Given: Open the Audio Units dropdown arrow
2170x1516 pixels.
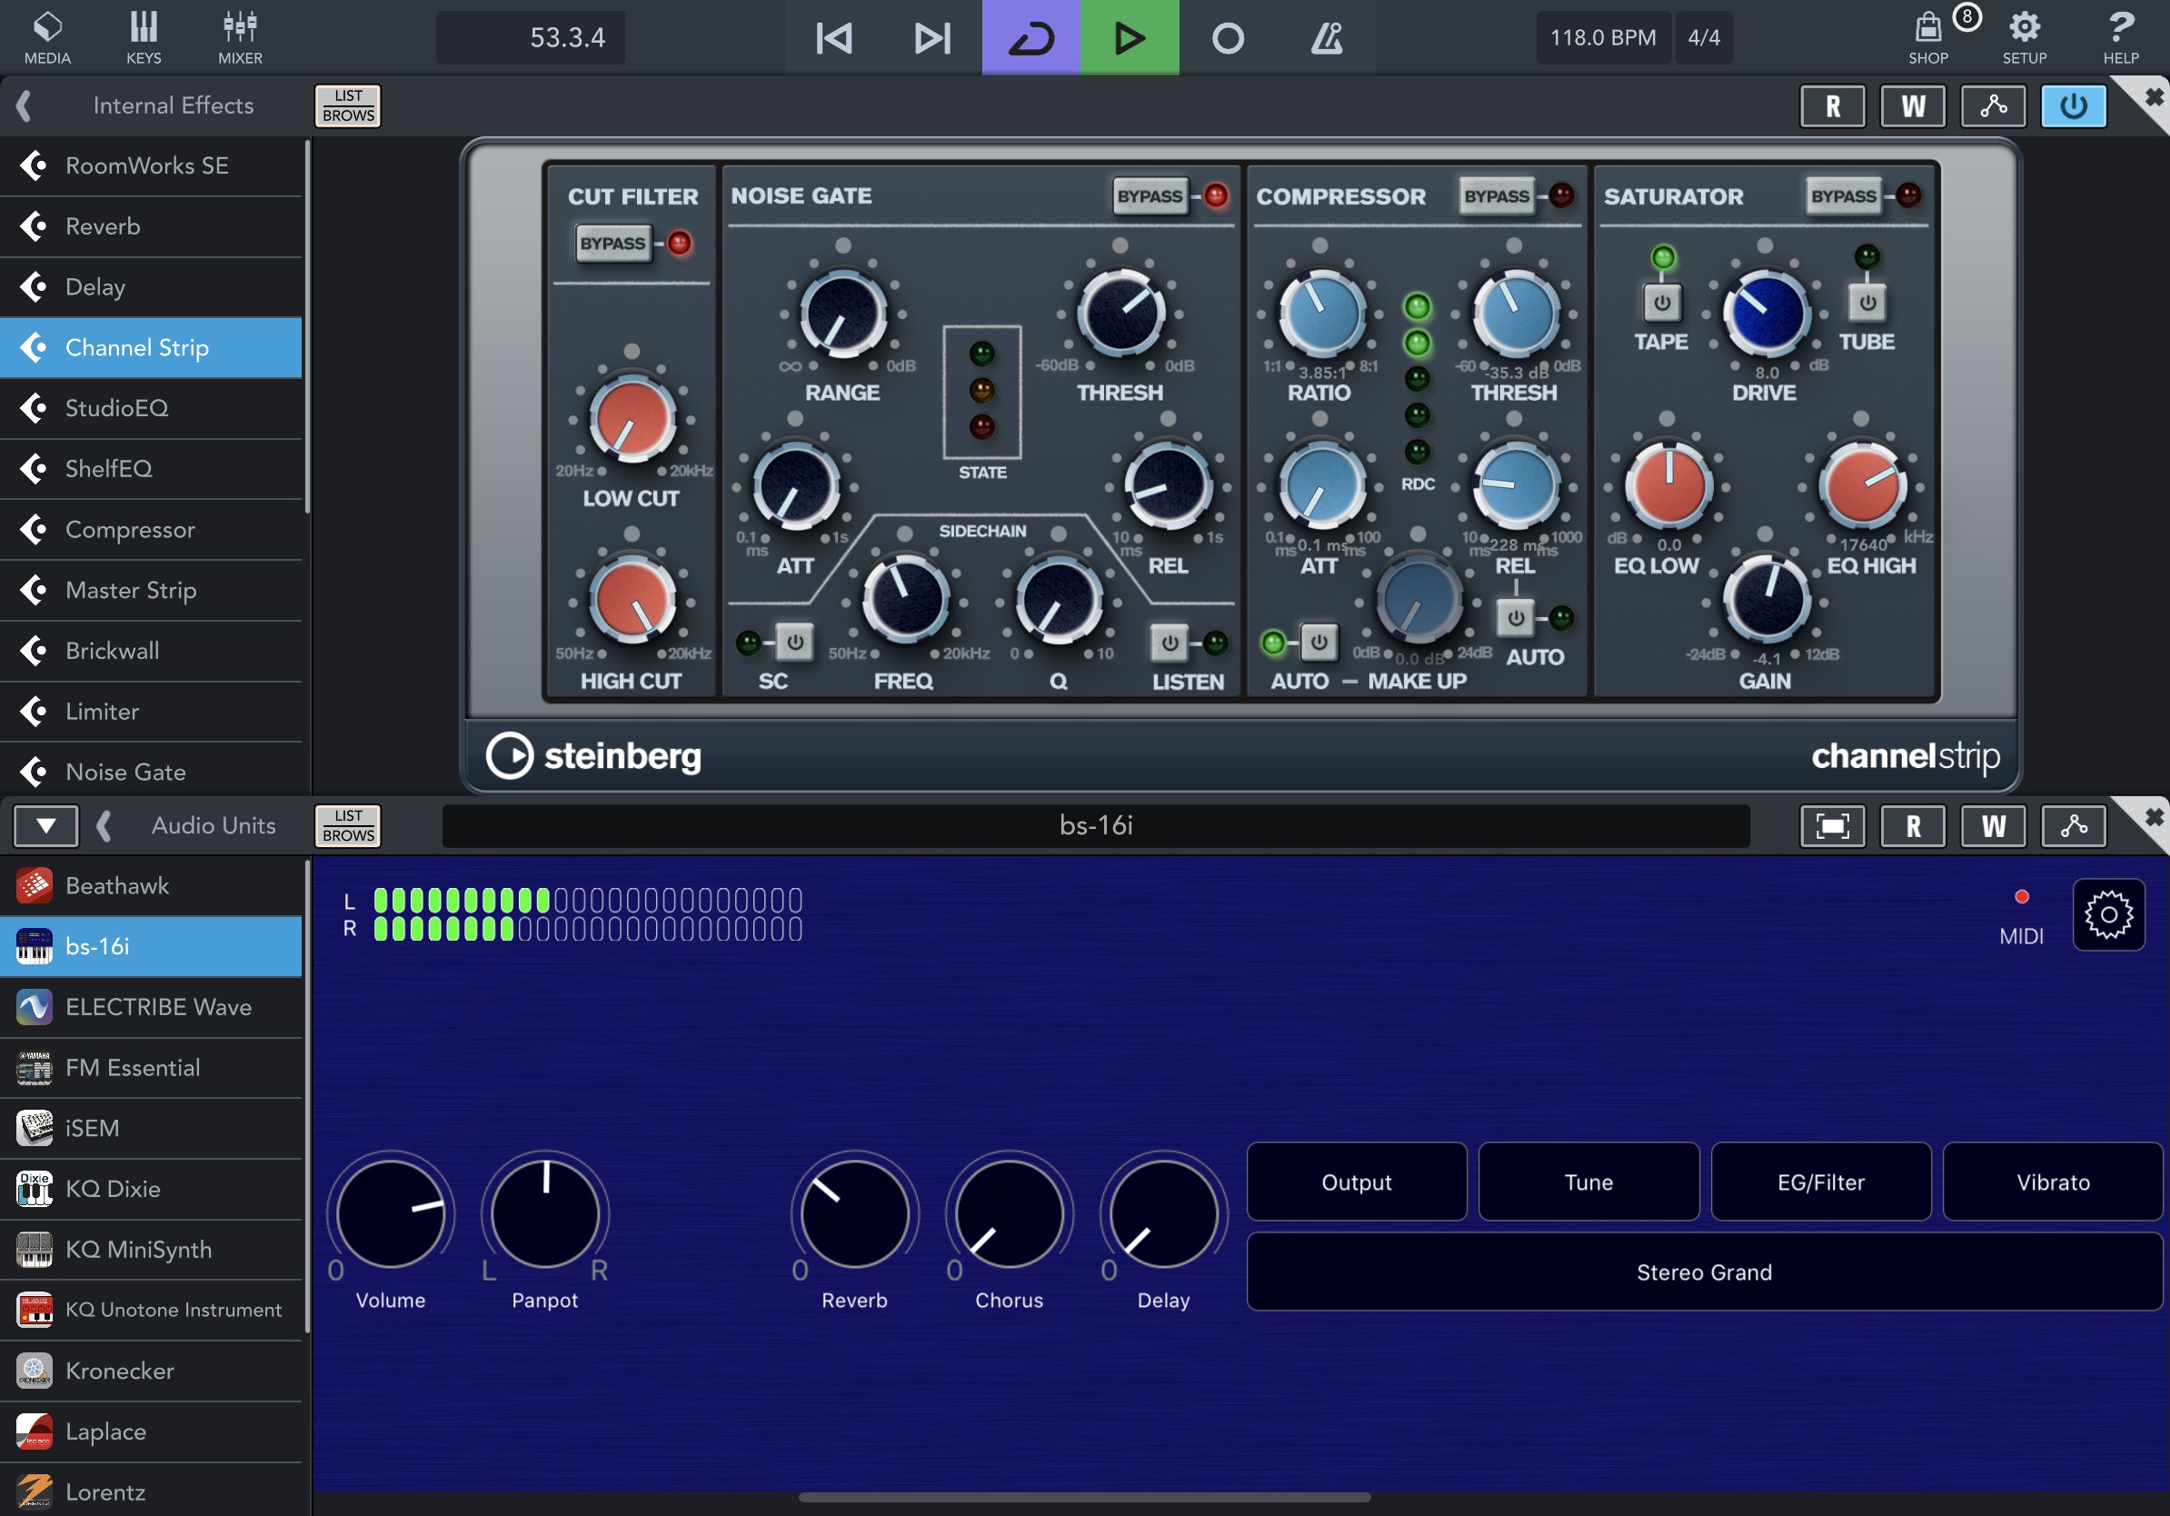Looking at the screenshot, I should pos(45,826).
